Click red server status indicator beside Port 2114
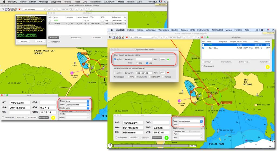The height and width of the screenshot is (151, 277). click(x=168, y=73)
